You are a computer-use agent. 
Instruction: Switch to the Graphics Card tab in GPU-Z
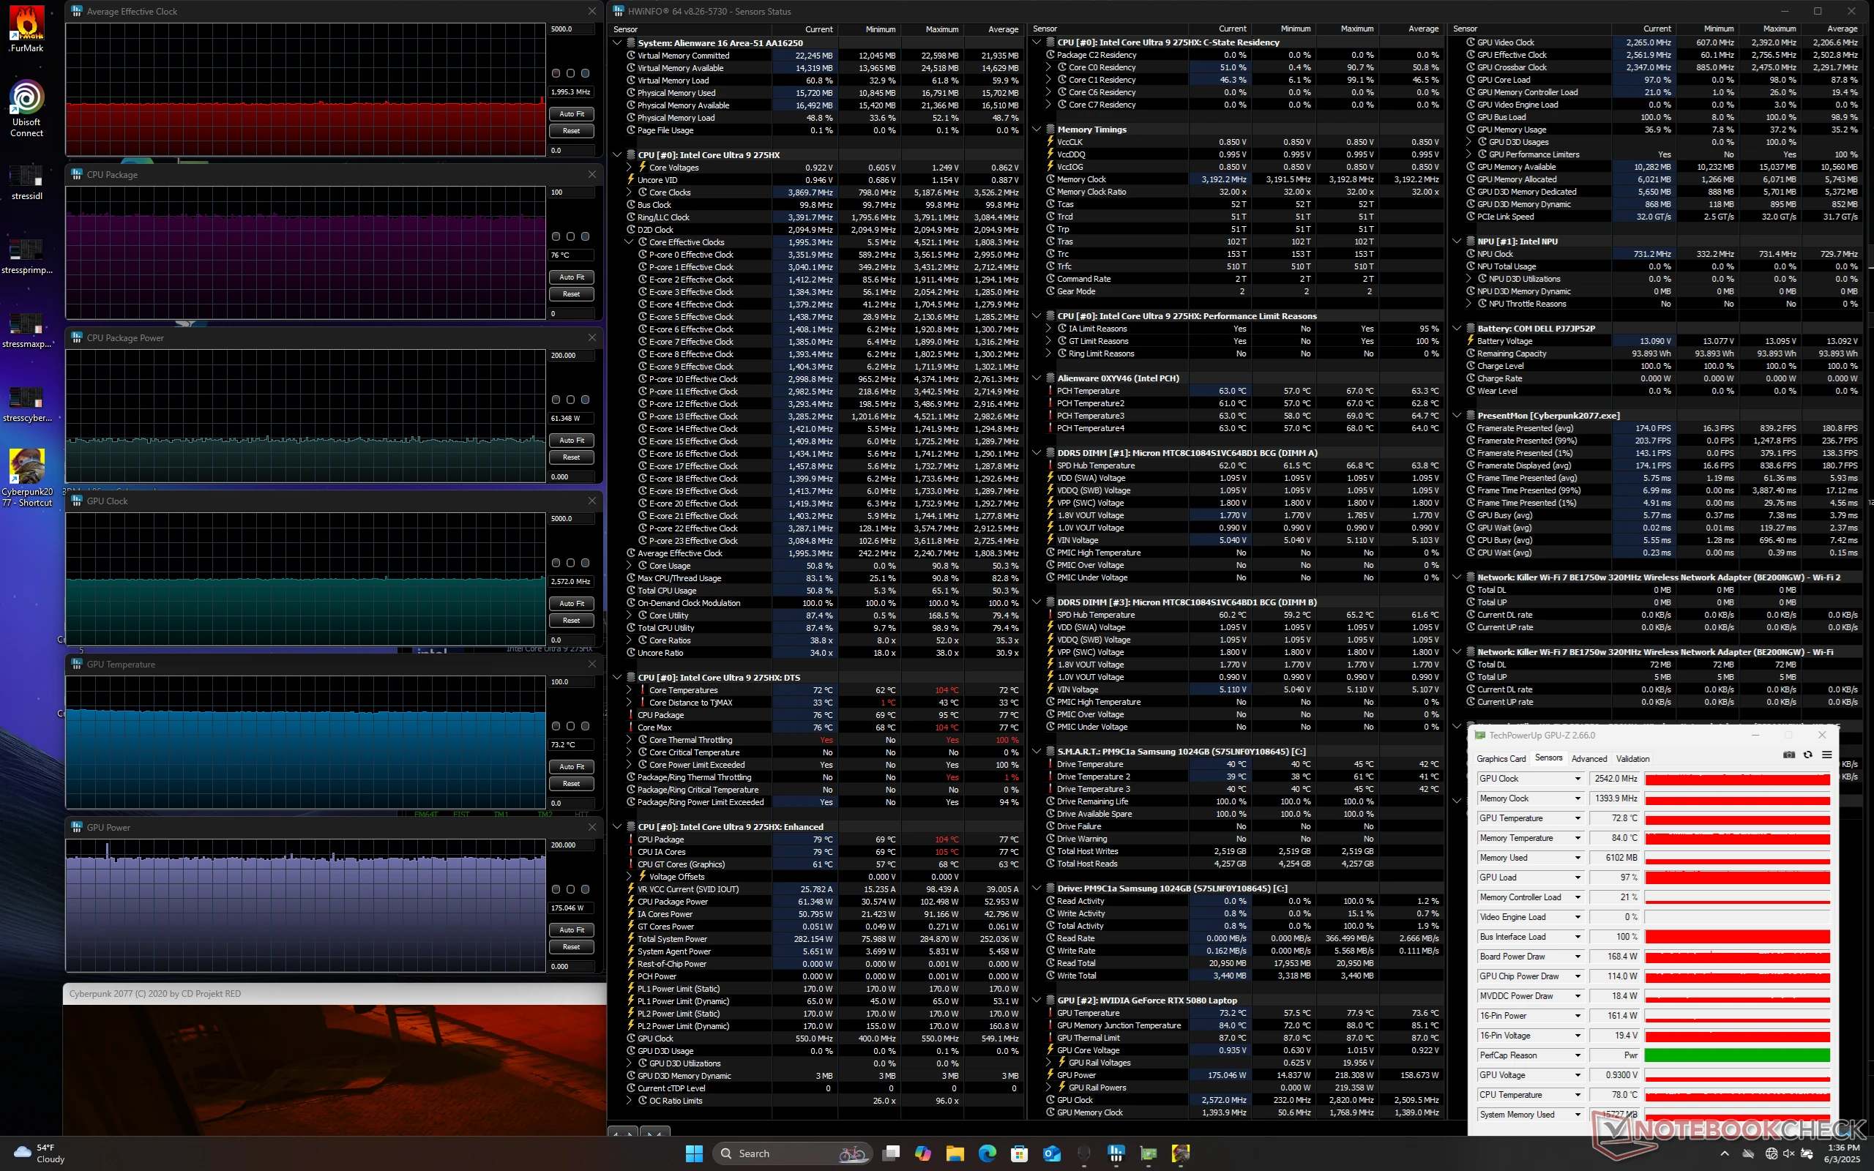point(1501,758)
